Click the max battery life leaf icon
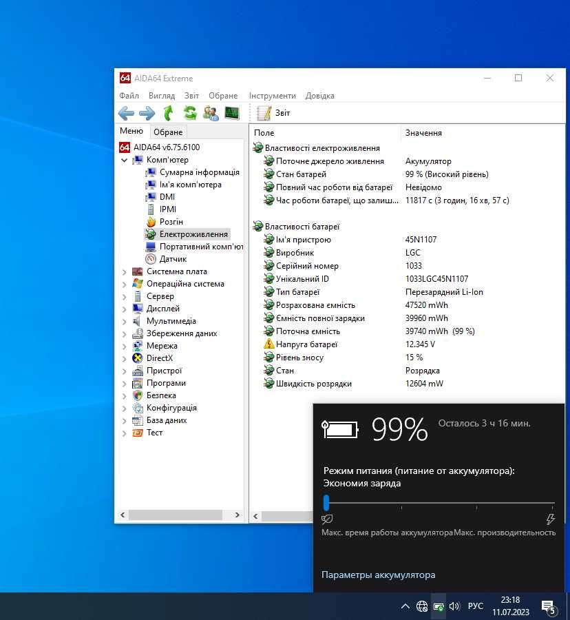570x620 pixels. click(327, 519)
